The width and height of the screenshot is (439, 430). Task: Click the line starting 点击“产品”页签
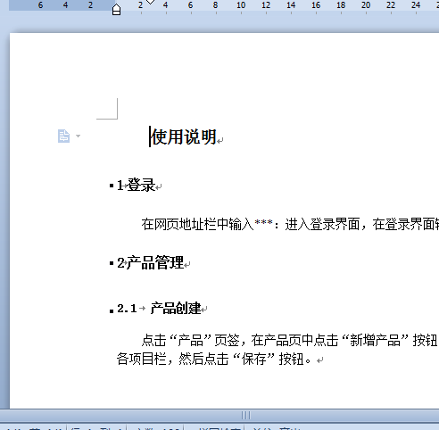click(x=290, y=340)
